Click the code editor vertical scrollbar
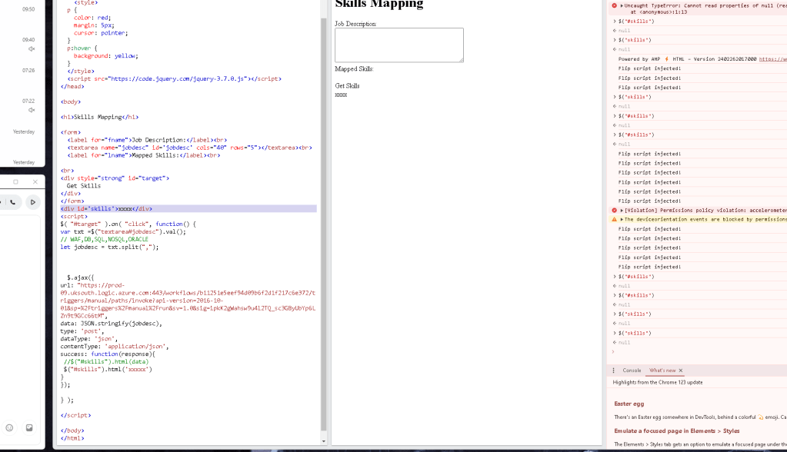 coord(324,226)
